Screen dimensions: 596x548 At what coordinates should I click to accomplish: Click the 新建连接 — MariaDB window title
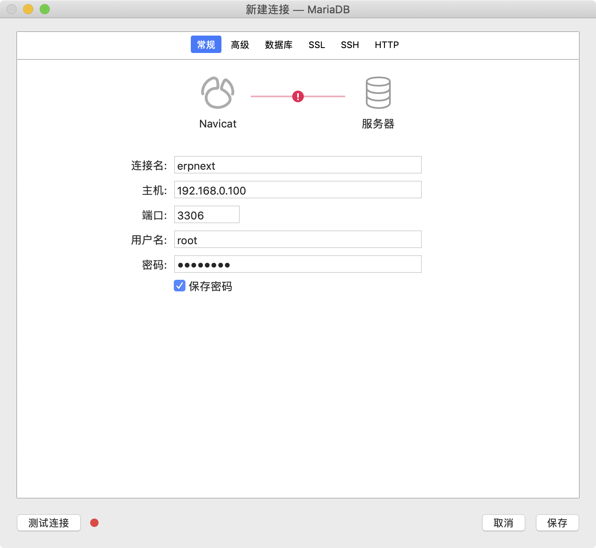click(298, 10)
